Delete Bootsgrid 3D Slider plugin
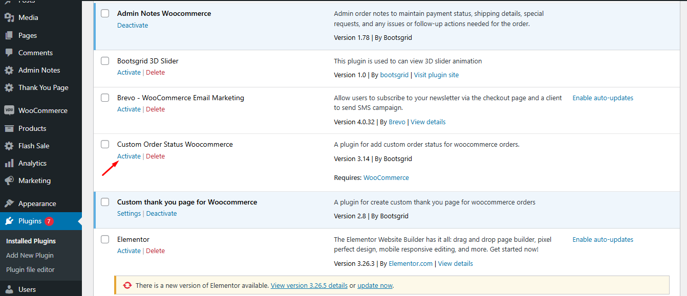Screen dimensions: 687x296 coord(156,72)
